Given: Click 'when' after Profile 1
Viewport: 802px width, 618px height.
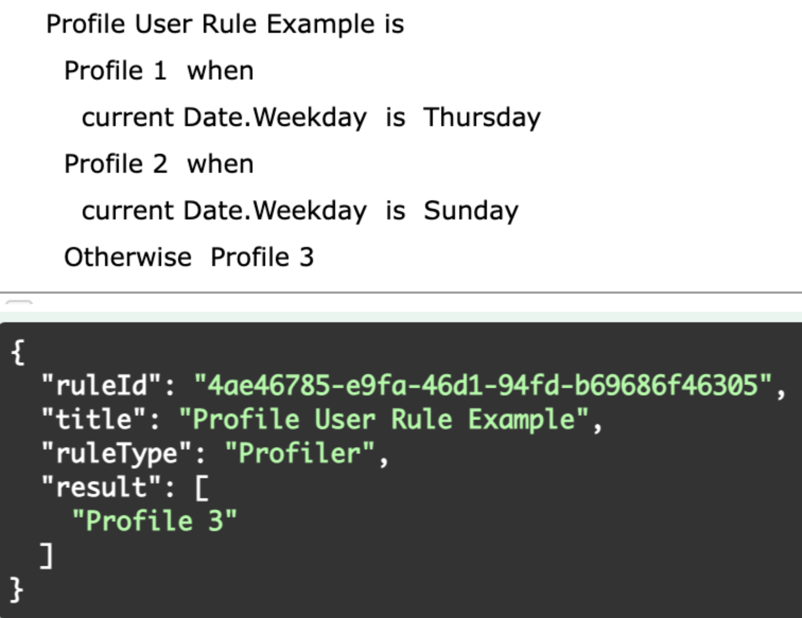Looking at the screenshot, I should pos(220,71).
